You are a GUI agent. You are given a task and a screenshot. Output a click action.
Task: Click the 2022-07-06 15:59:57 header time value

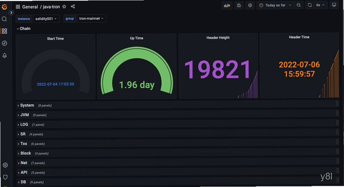pos(299,69)
